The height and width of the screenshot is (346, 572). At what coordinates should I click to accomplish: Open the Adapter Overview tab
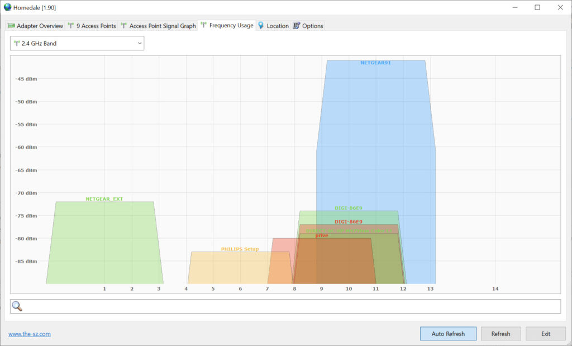click(x=35, y=26)
